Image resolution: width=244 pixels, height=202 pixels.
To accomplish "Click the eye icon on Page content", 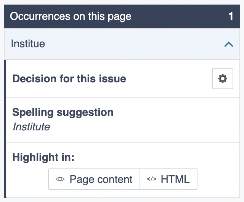I will tap(60, 180).
